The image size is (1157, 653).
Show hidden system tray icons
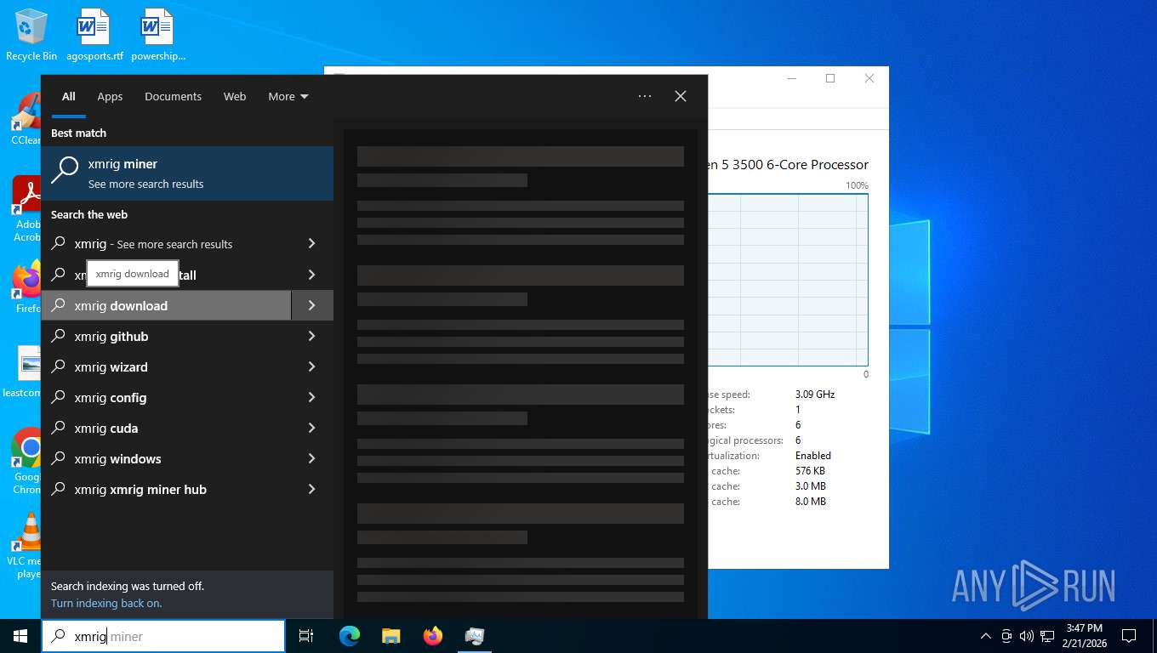tap(986, 636)
